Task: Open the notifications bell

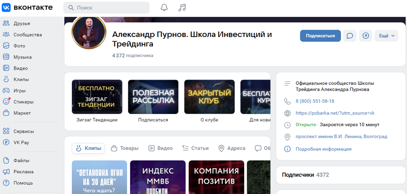Action: 164,7
